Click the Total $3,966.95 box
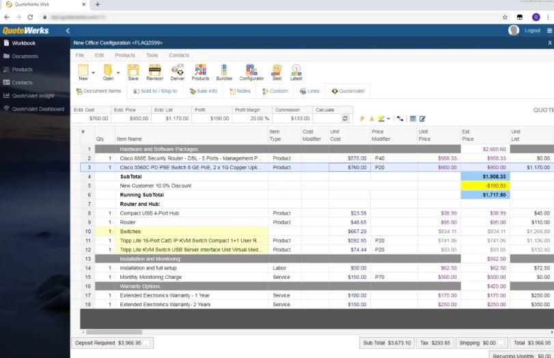The image size is (554, 358). pyautogui.click(x=531, y=343)
